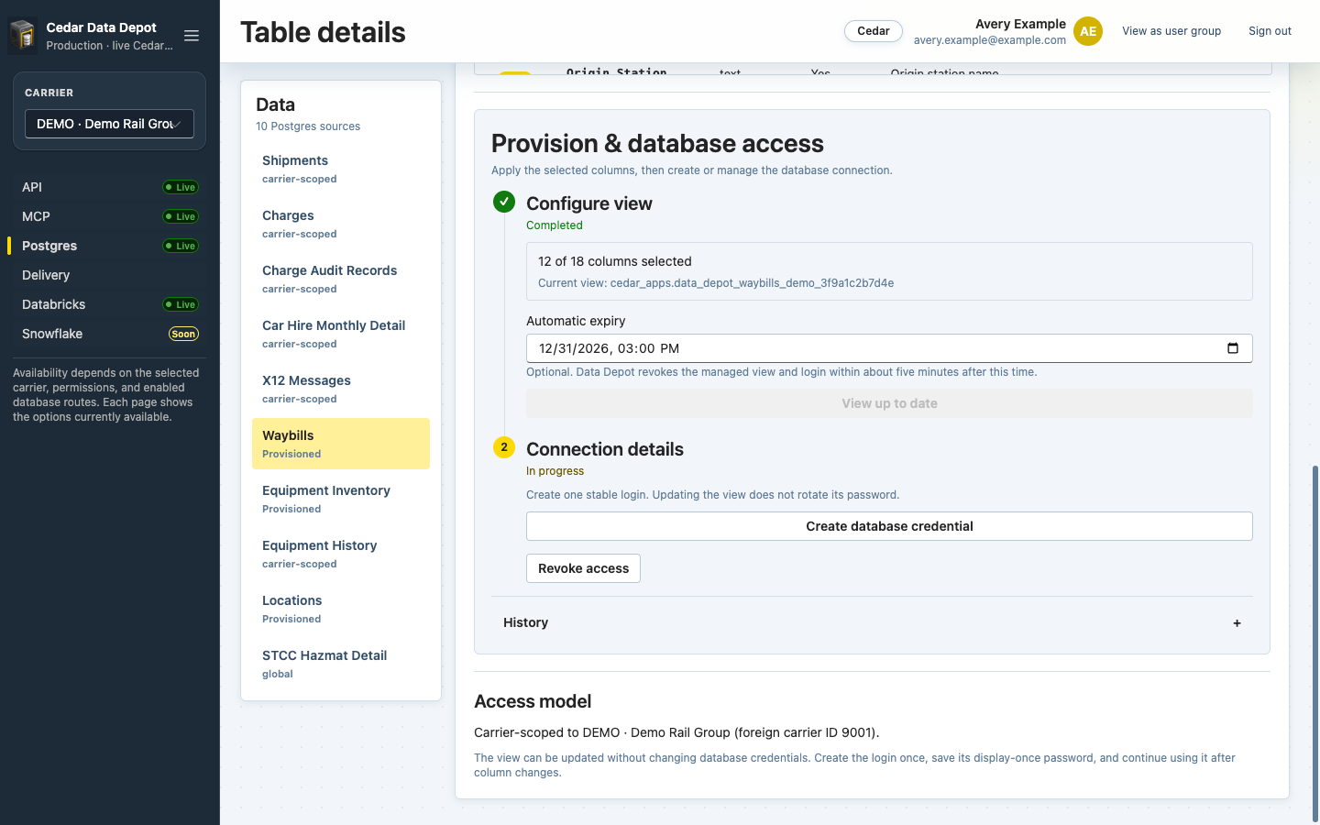Viewport: 1320px width, 825px height.
Task: Select Postgres in the sidebar
Action: pos(110,246)
